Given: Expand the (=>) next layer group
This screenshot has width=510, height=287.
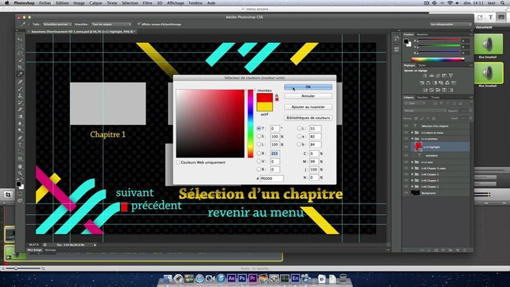Looking at the screenshot, I should [x=412, y=162].
